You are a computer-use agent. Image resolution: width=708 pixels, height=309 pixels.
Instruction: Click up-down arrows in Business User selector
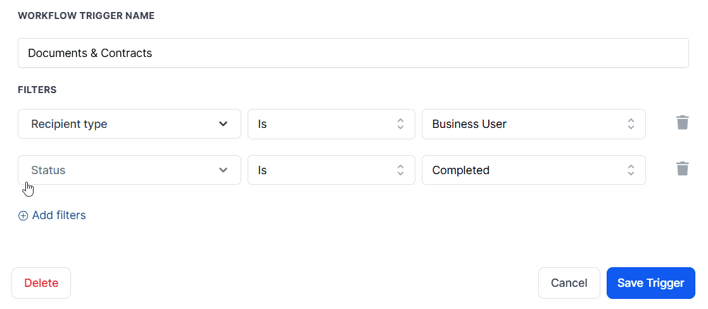(x=631, y=123)
